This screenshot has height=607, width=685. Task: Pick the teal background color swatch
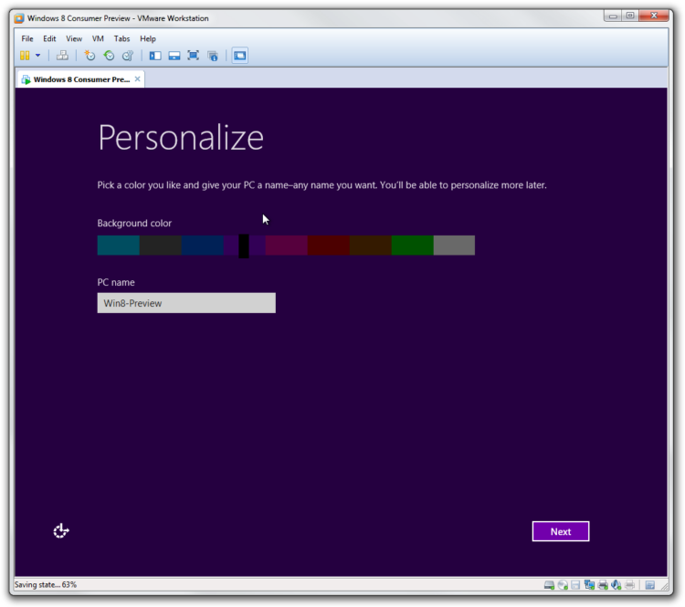click(118, 245)
